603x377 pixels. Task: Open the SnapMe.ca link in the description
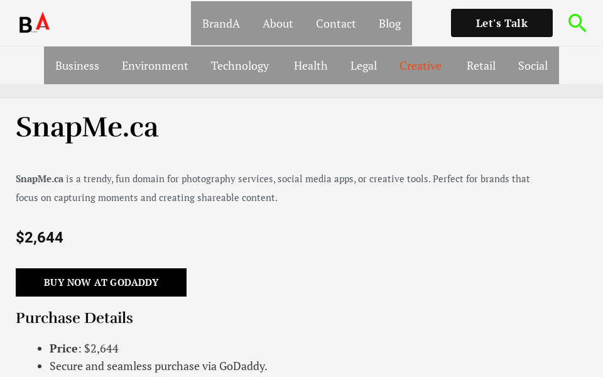(x=40, y=178)
